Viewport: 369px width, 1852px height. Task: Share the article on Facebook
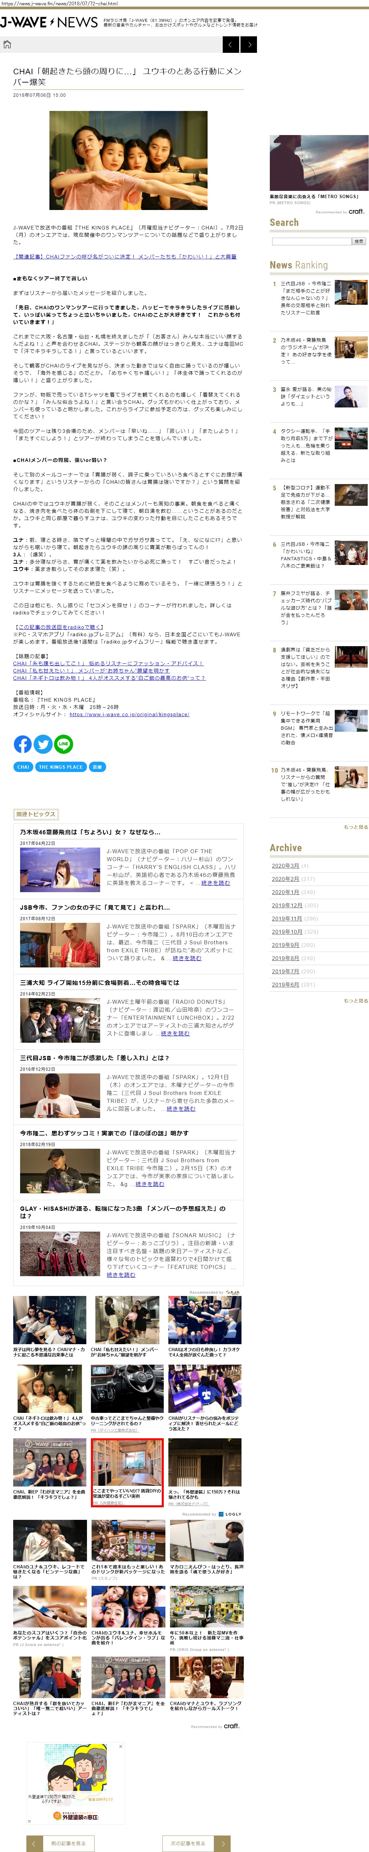pos(22,744)
